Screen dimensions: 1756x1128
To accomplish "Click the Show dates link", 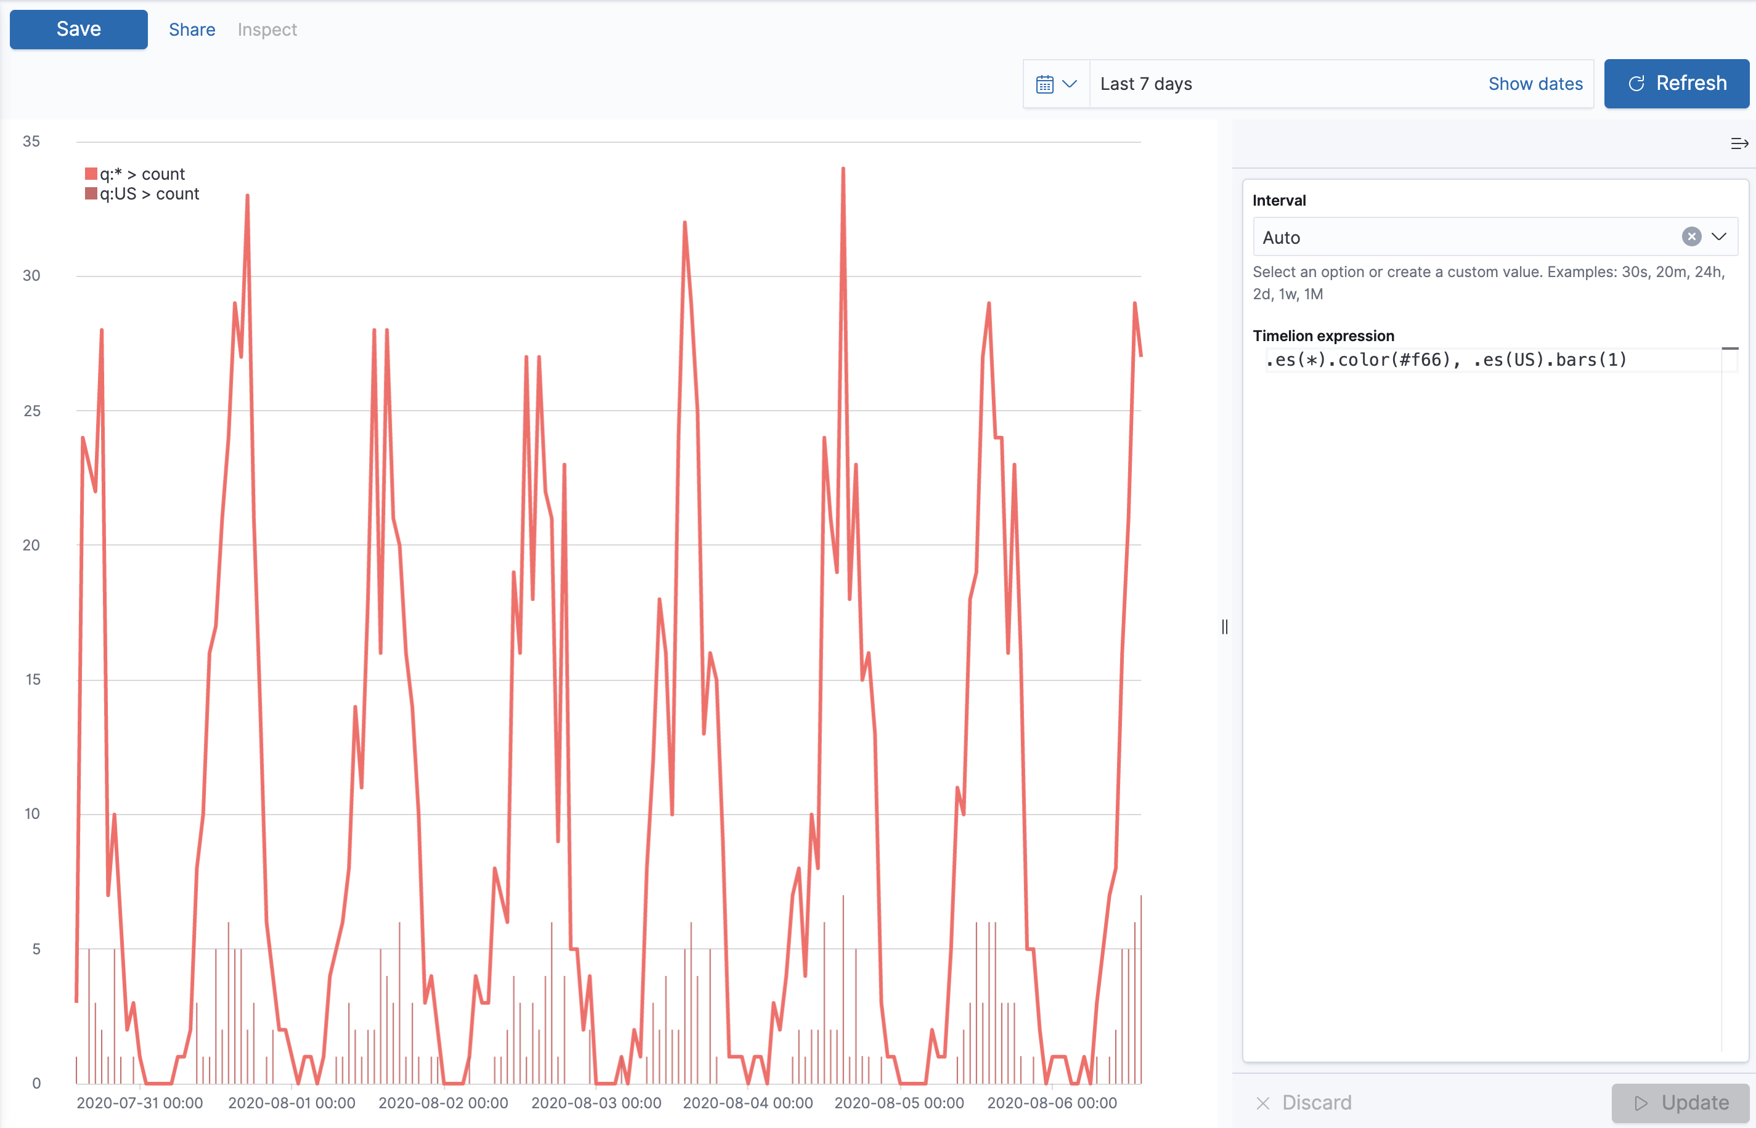I will pos(1535,84).
